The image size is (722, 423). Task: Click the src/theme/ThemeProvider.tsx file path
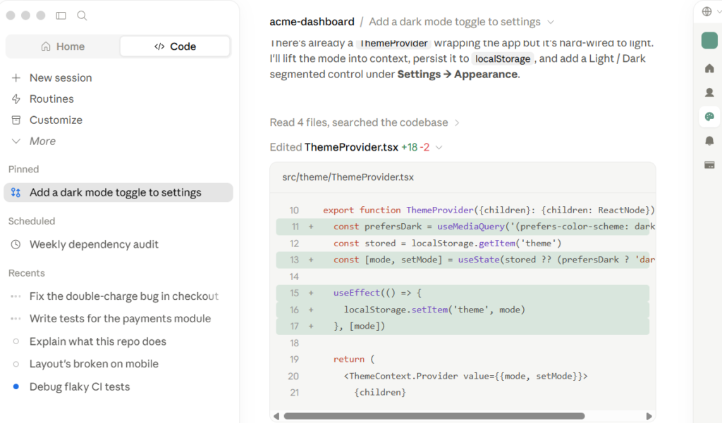[348, 177]
